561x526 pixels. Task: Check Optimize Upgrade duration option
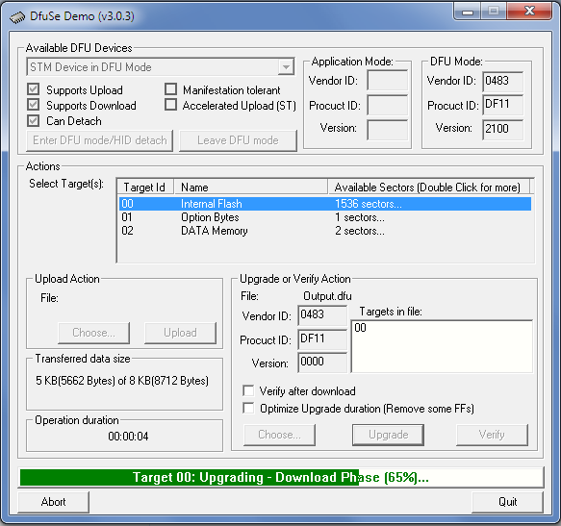[248, 408]
